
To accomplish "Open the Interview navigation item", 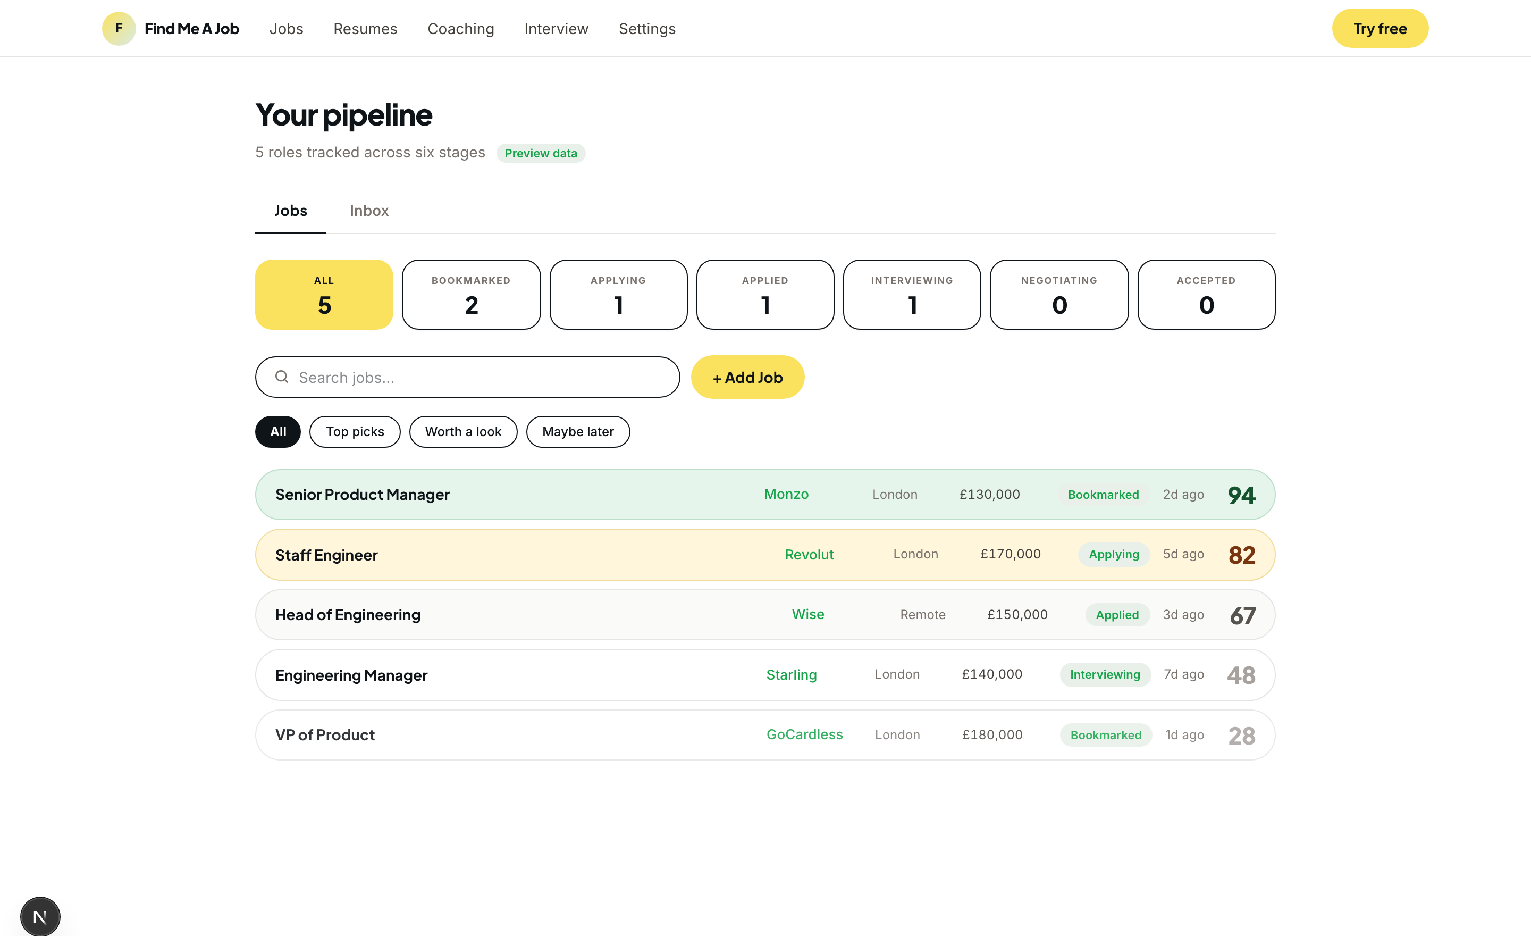I will [x=556, y=29].
